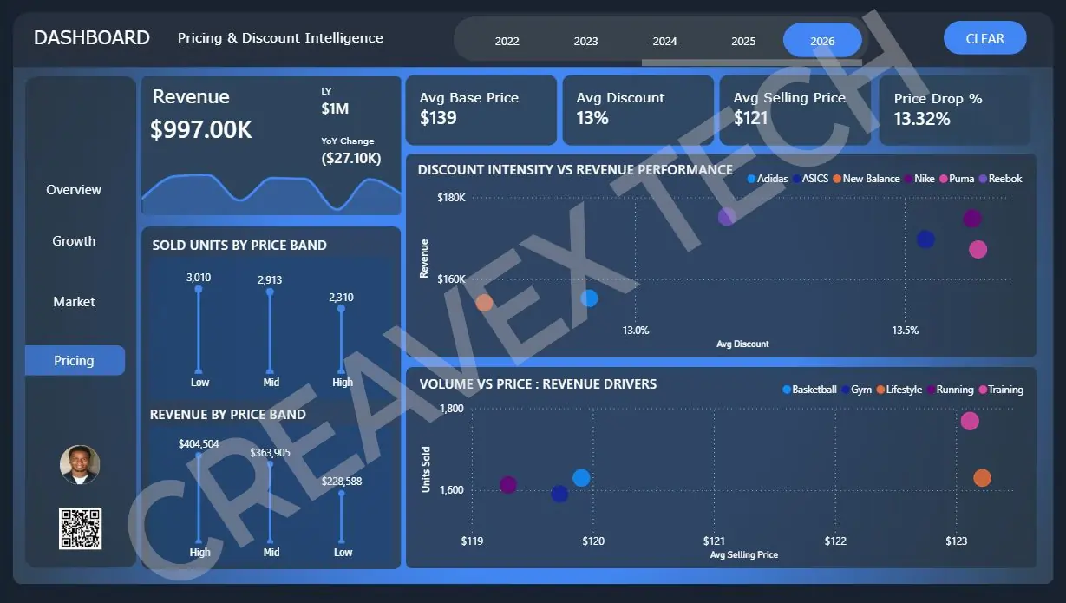The height and width of the screenshot is (603, 1066).
Task: Choose 2025 in the year slicer
Action: tap(743, 41)
